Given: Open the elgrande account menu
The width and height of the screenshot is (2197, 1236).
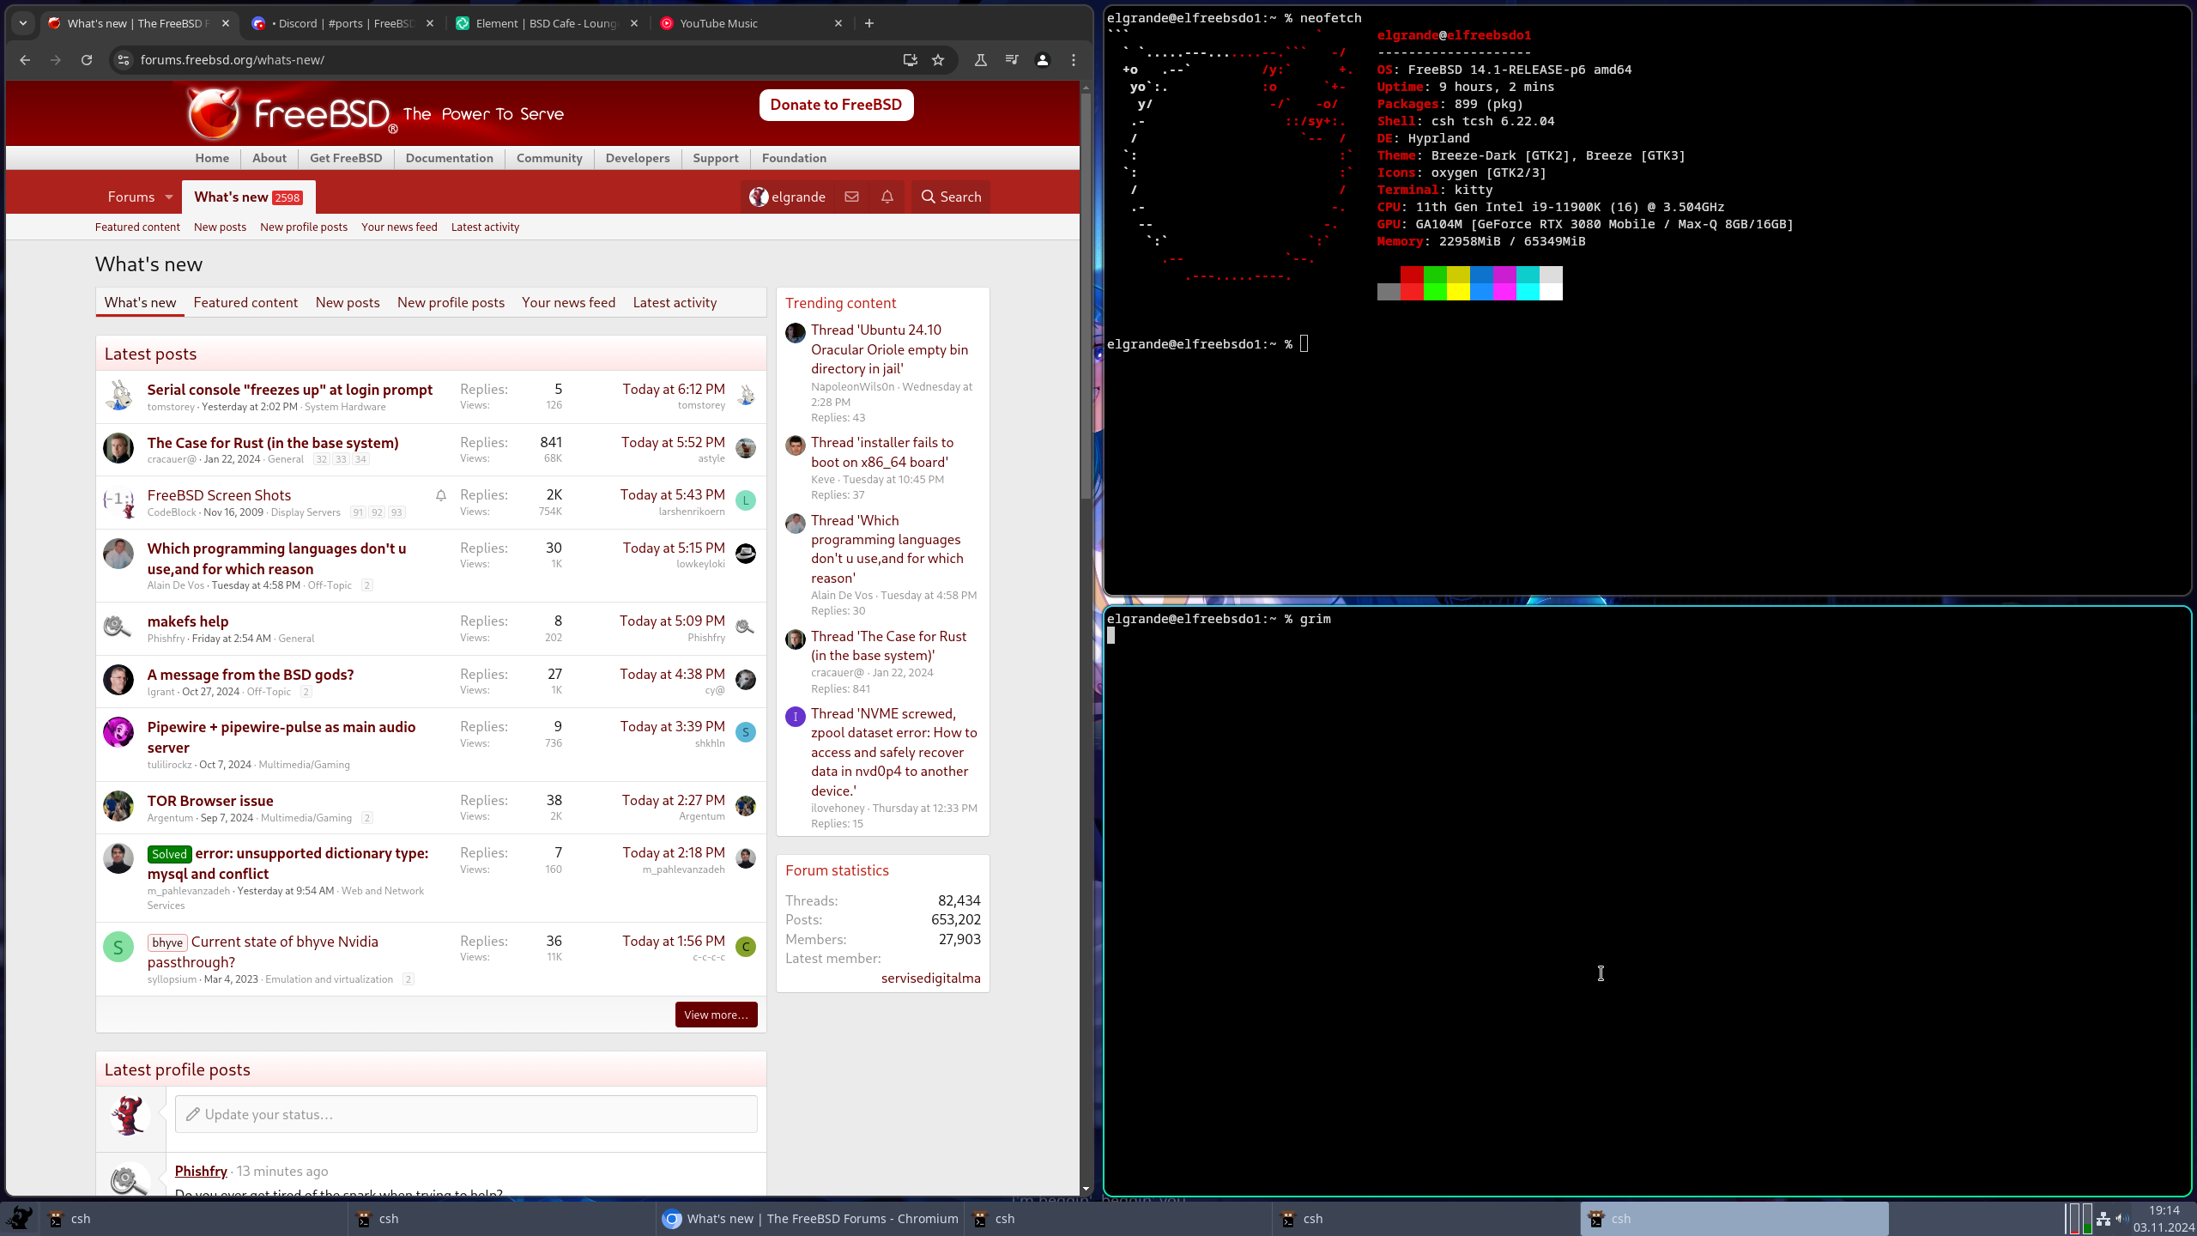Looking at the screenshot, I should [787, 197].
